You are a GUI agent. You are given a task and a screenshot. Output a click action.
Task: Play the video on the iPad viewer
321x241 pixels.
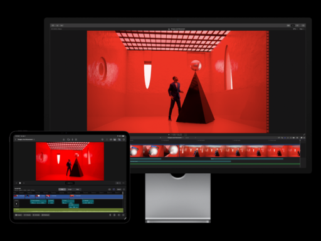[20, 183]
